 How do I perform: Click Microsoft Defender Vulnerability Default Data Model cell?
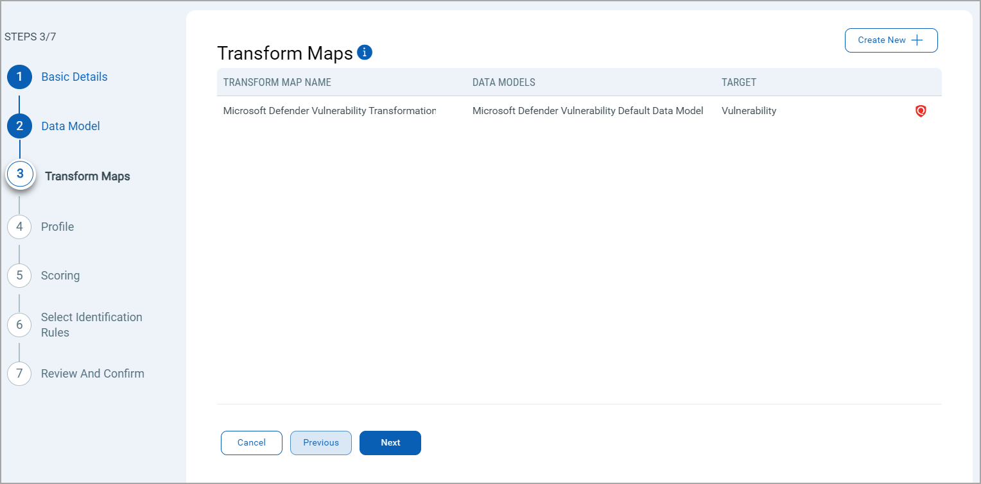pos(588,111)
